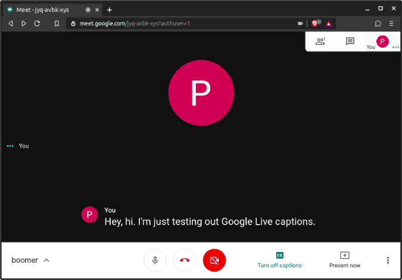Open the meeting chat panel
Image resolution: width=402 pixels, height=280 pixels.
pyautogui.click(x=350, y=42)
